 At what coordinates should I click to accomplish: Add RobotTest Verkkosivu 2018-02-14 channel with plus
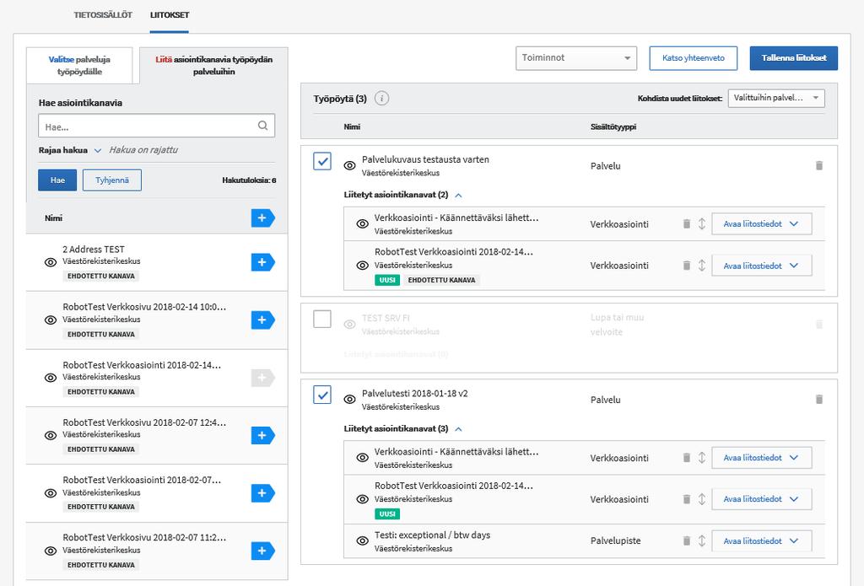click(x=263, y=320)
